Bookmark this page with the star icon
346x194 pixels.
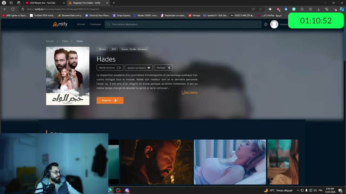coord(261,9)
